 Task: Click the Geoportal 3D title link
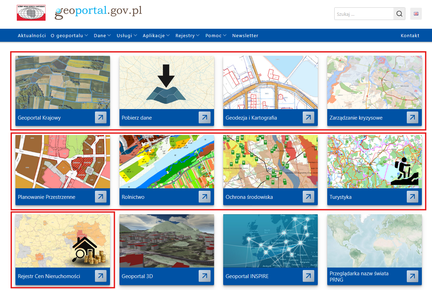coord(137,276)
